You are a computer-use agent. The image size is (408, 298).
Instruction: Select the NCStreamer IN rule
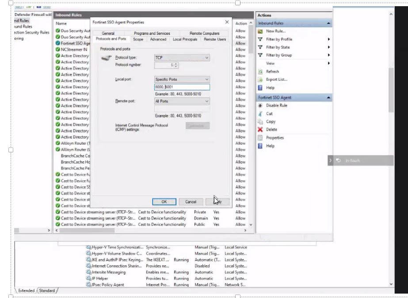pyautogui.click(x=74, y=49)
